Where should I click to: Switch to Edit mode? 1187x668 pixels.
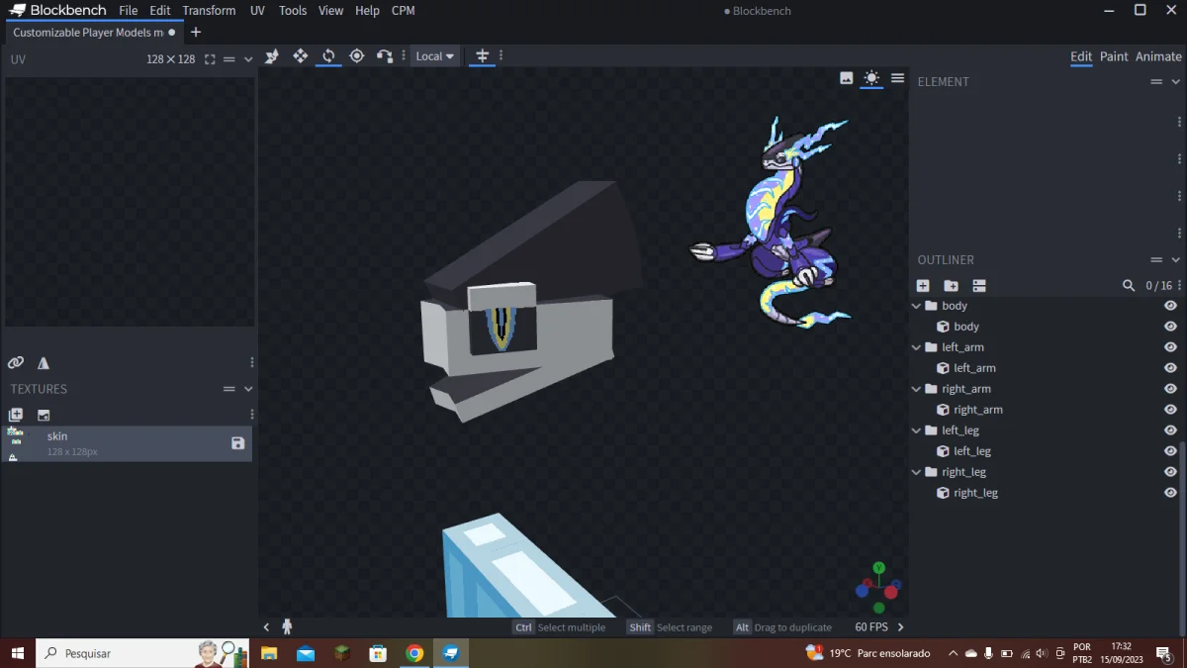tap(1081, 56)
